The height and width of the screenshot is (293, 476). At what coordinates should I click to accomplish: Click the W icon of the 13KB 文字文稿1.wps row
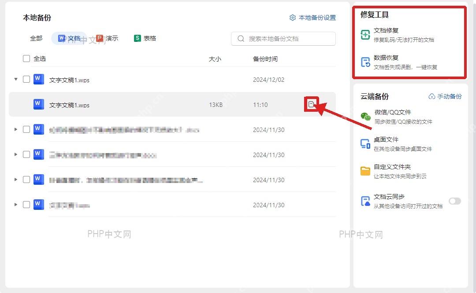click(38, 104)
